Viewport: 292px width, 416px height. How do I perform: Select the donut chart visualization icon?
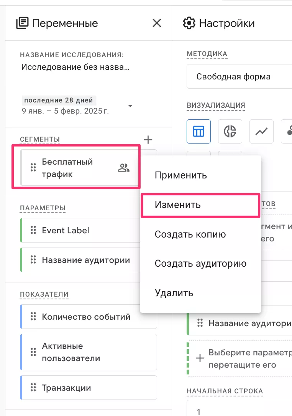[x=230, y=131]
